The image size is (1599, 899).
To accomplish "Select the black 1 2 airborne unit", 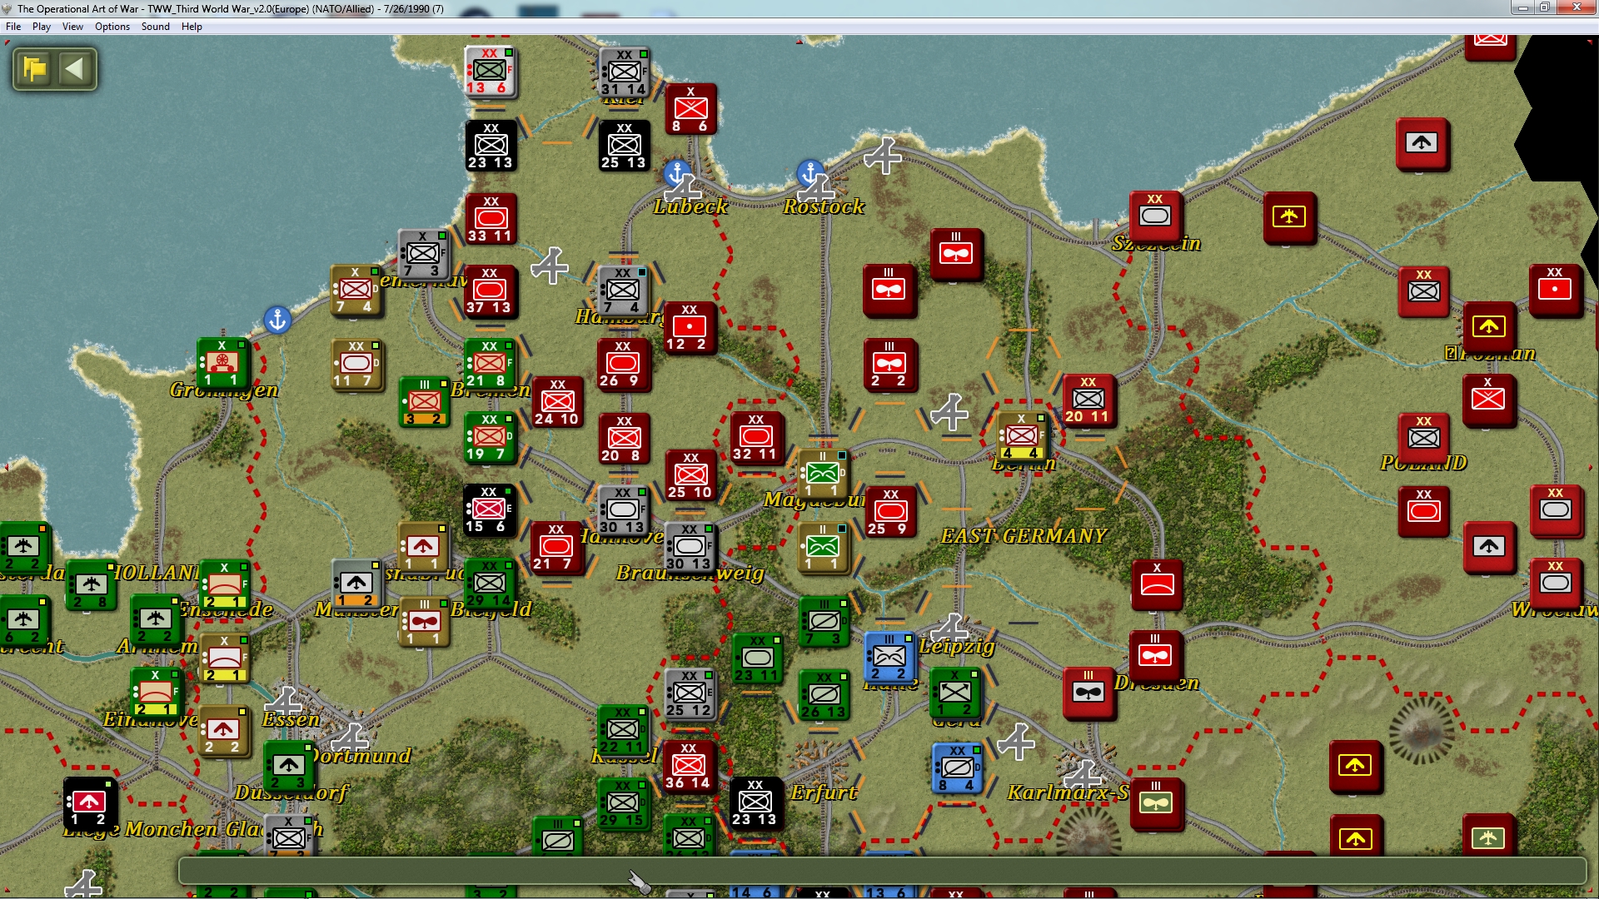I will (x=89, y=803).
